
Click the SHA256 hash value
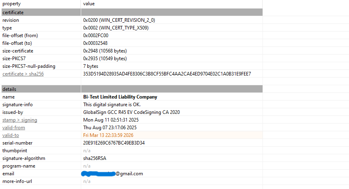[x=167, y=74]
